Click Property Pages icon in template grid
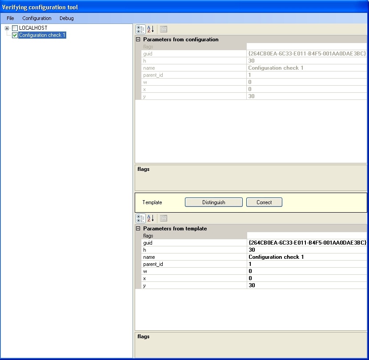This screenshot has height=360, width=369. point(164,218)
